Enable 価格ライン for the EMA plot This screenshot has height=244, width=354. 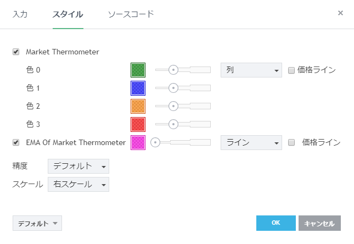(x=291, y=142)
